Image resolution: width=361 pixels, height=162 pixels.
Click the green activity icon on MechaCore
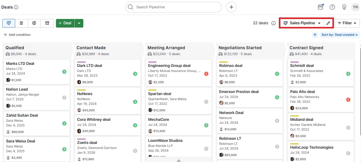click(206, 125)
